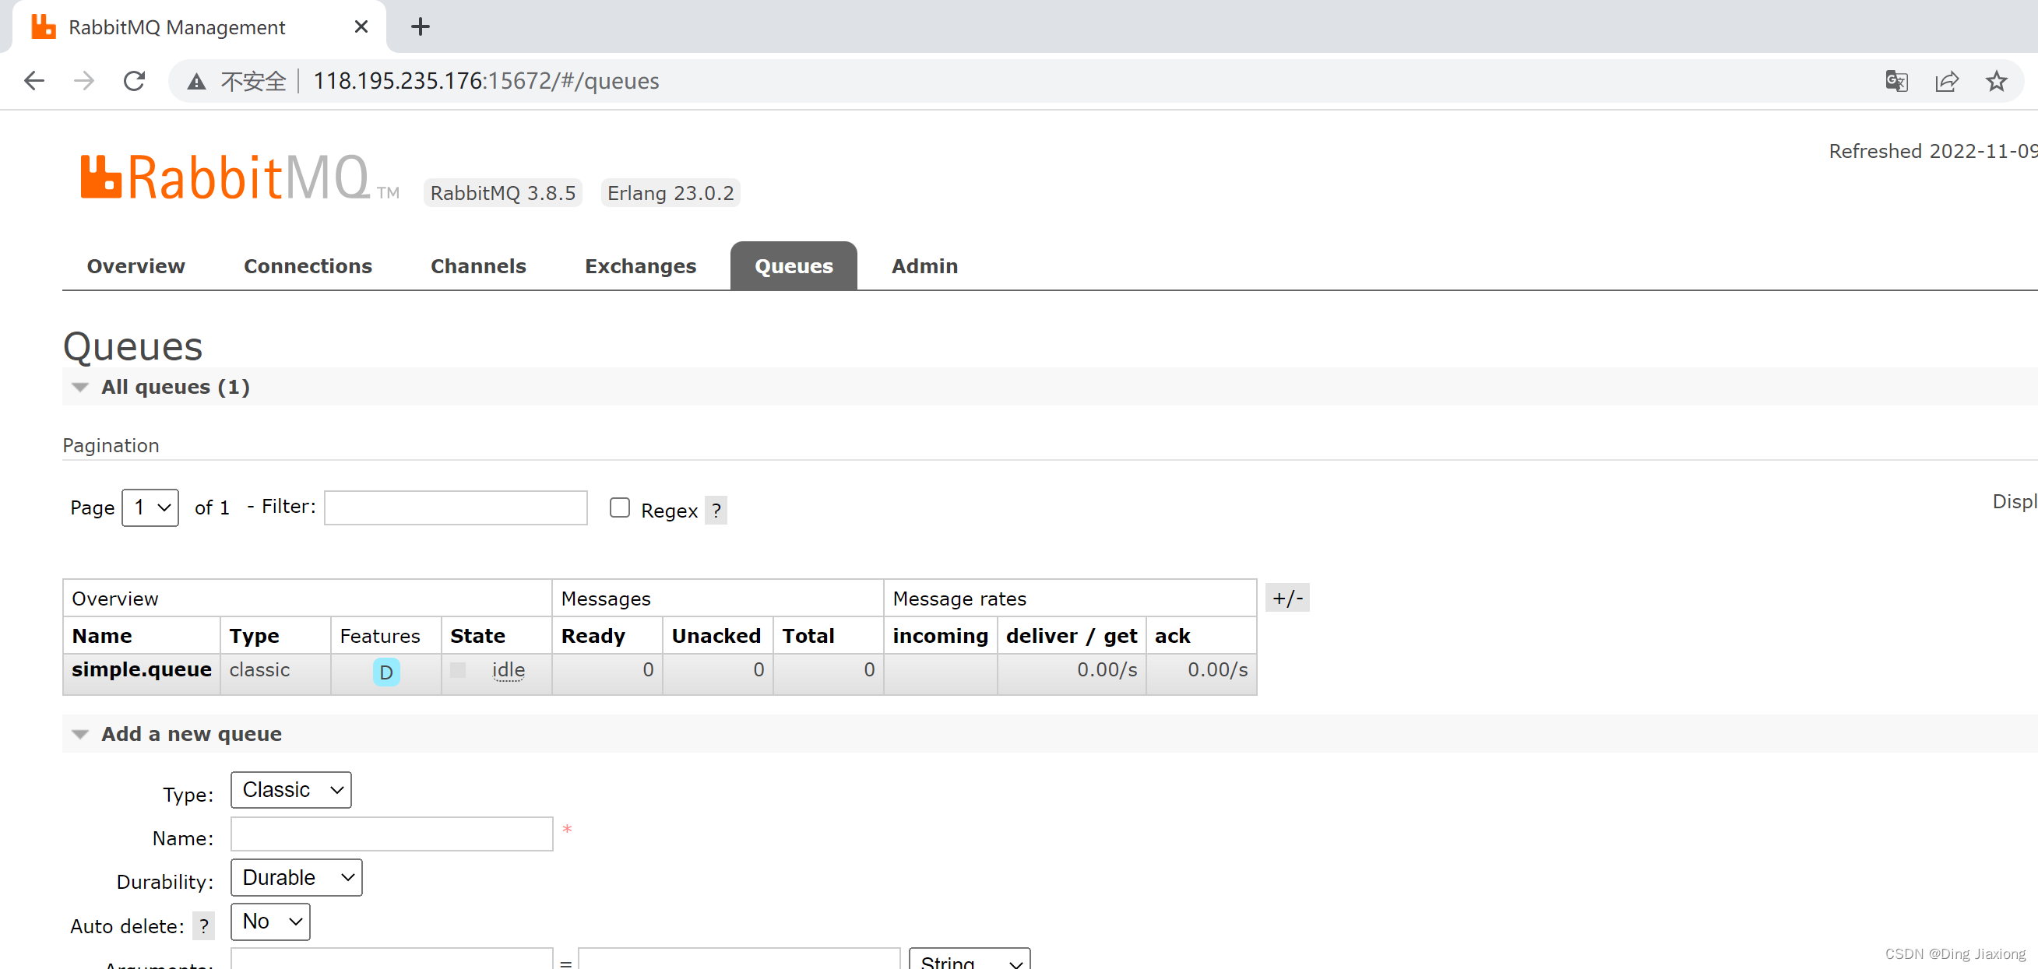This screenshot has width=2038, height=969.
Task: Open the Auto delete dropdown
Action: (270, 922)
